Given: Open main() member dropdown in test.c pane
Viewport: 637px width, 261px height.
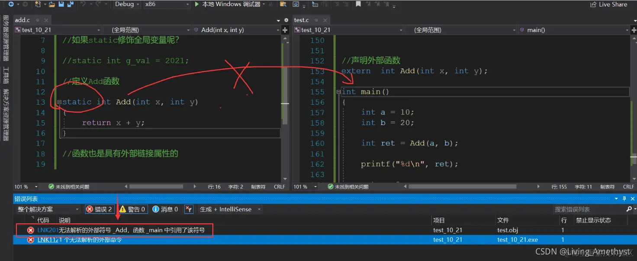Looking at the screenshot, I should pyautogui.click(x=575, y=30).
